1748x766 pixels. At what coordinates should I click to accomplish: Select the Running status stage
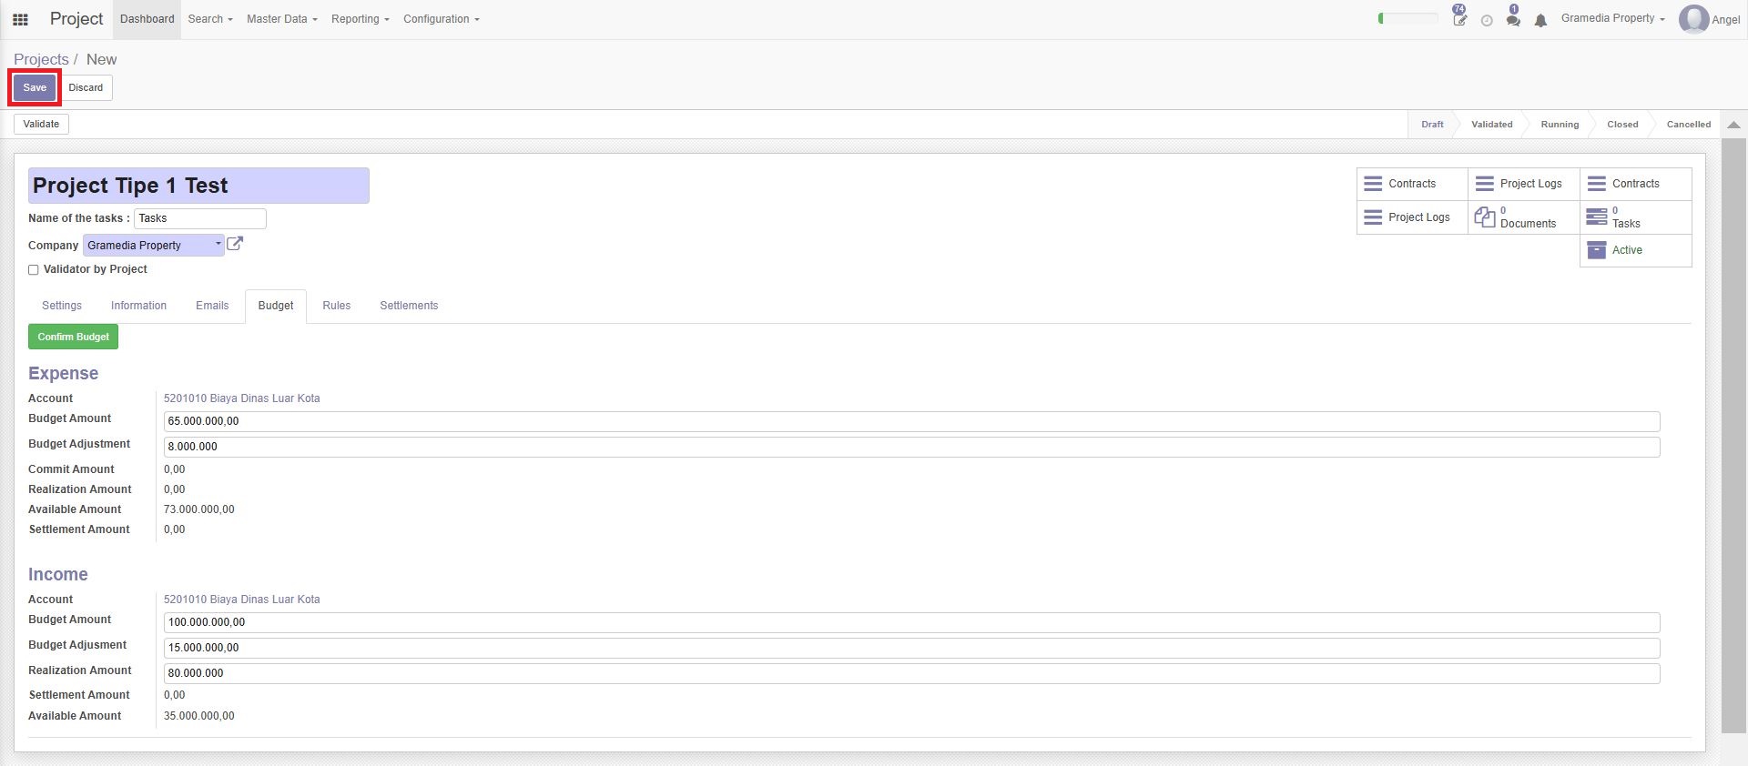1560,125
